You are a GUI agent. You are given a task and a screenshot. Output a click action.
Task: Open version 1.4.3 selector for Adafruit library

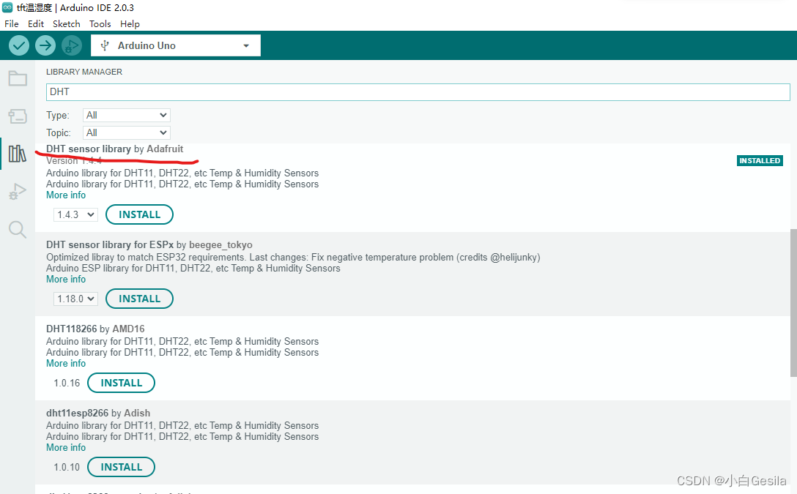click(x=75, y=214)
